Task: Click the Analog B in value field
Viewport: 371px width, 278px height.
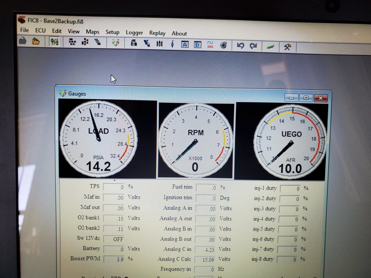Action: [205, 229]
